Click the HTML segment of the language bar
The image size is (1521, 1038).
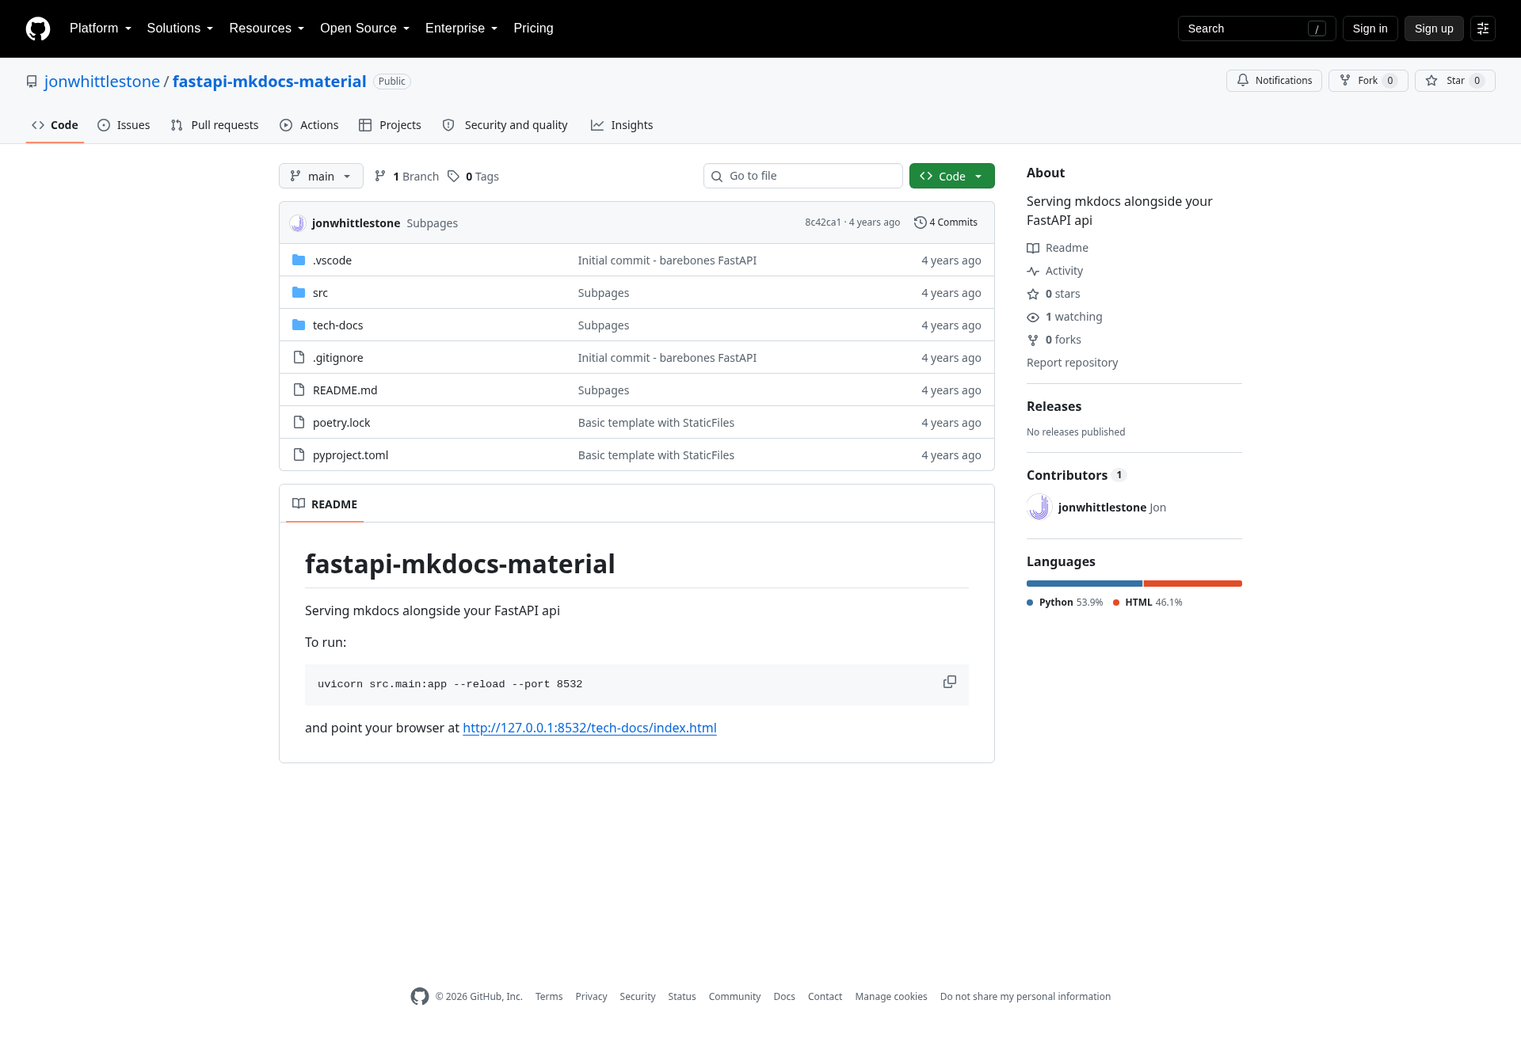click(1192, 584)
